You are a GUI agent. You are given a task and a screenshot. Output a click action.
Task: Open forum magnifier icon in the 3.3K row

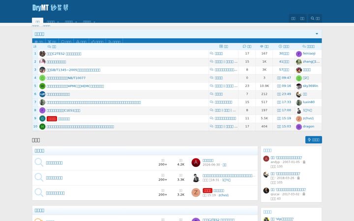click(39, 177)
